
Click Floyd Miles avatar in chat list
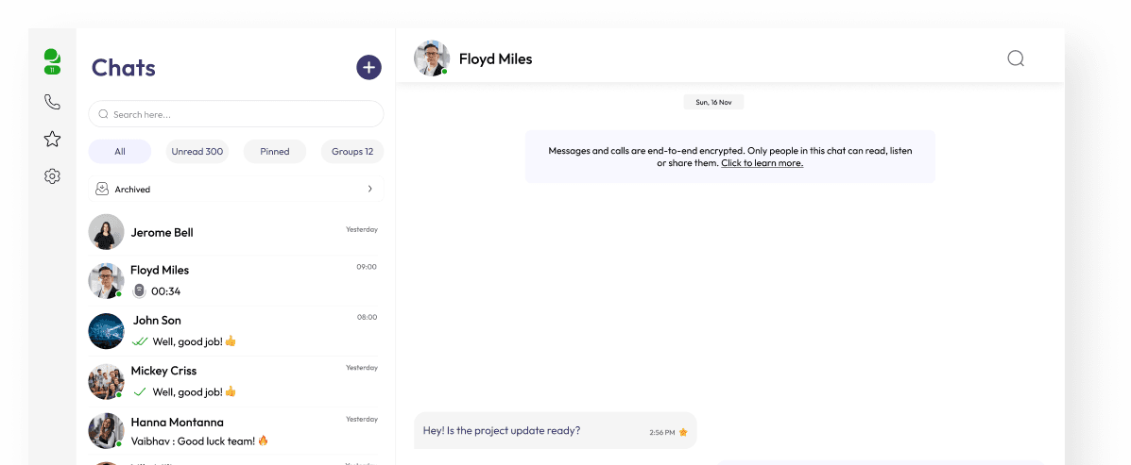coord(106,281)
